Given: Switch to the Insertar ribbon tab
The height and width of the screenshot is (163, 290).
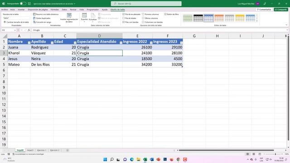Looking at the screenshot, I should [21, 10].
